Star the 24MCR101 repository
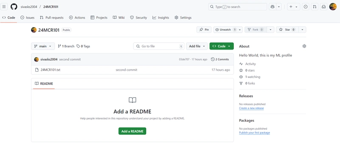340x153 pixels. pos(287,30)
